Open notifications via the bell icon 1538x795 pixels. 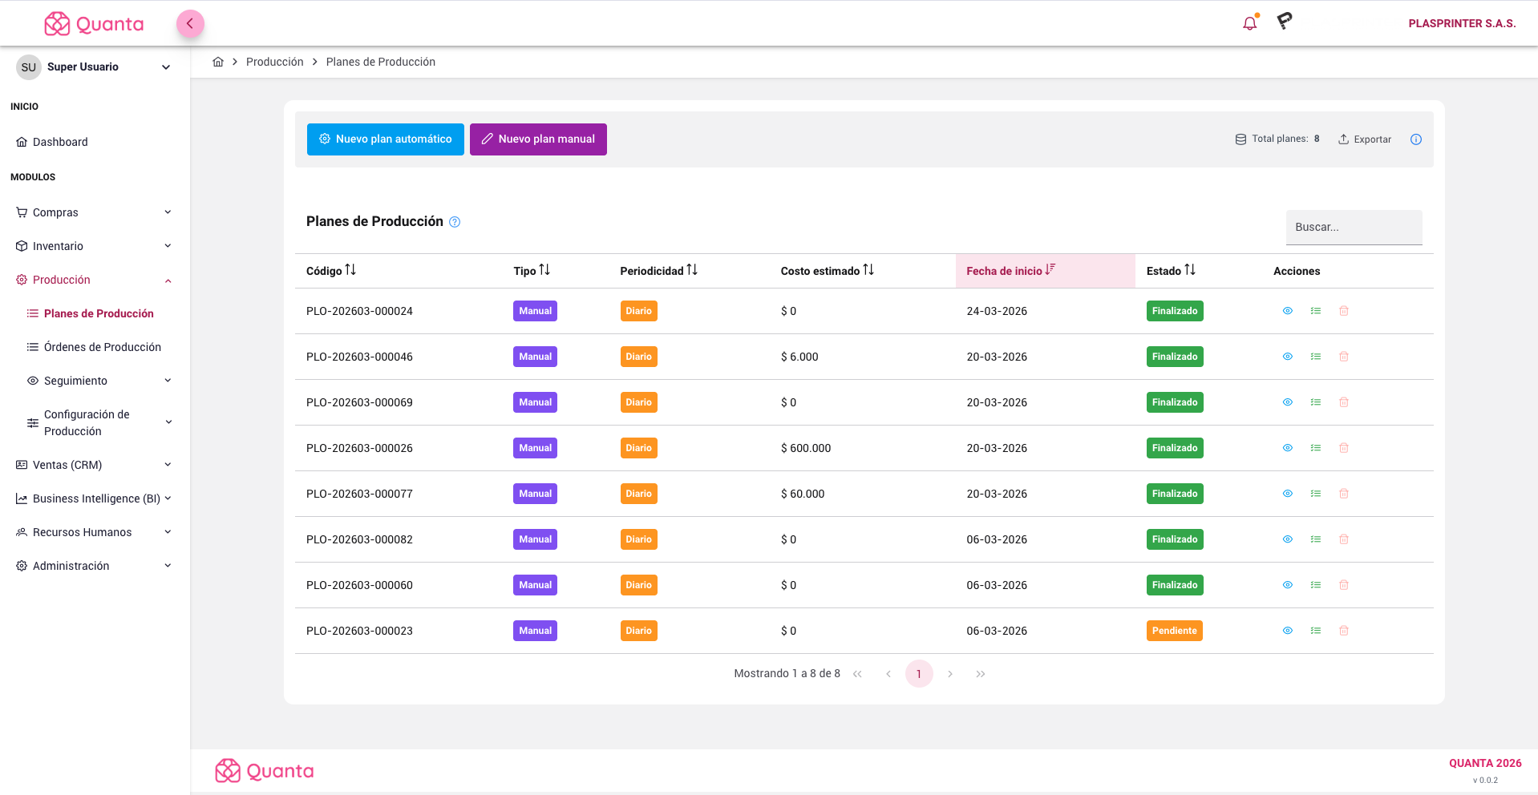(1249, 22)
